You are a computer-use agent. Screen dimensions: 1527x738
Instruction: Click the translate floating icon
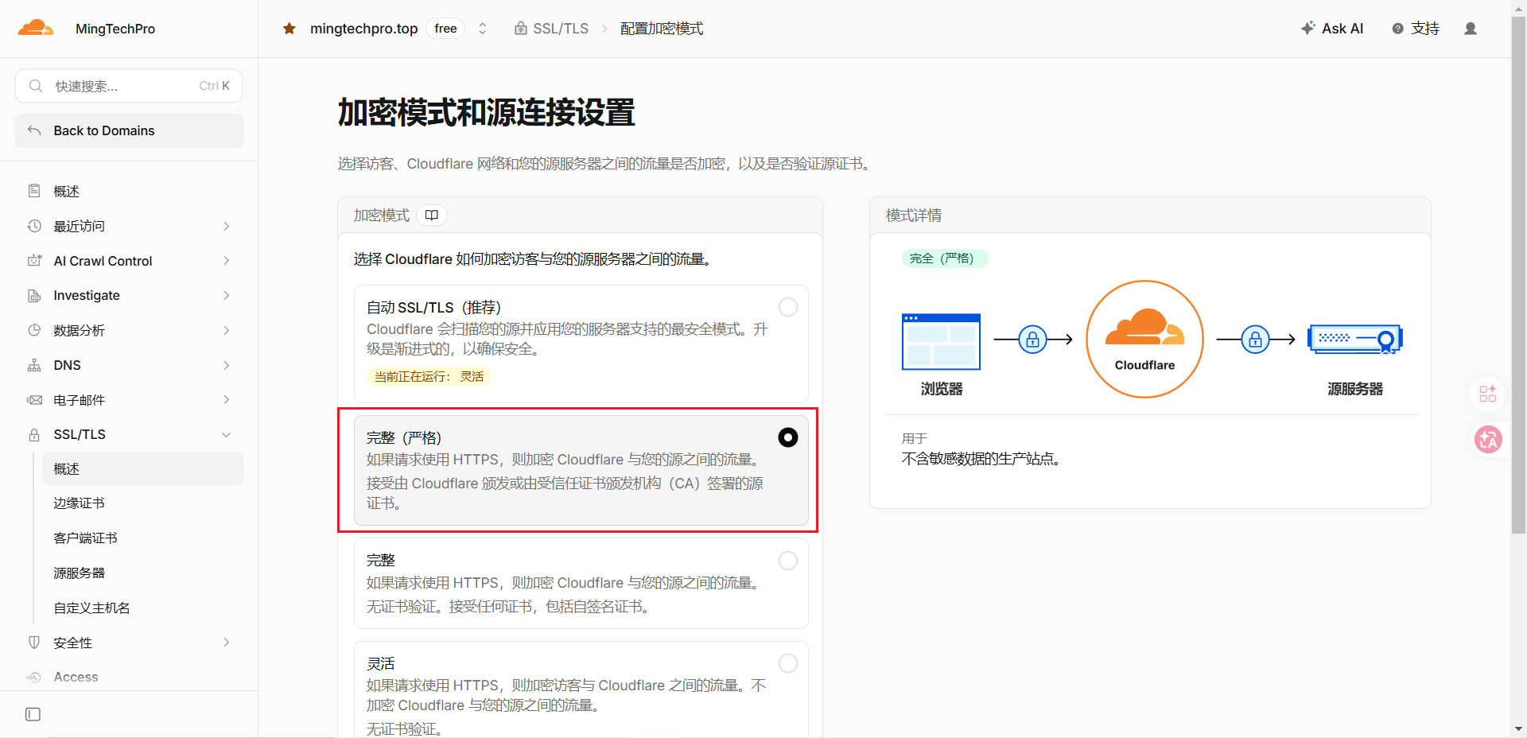tap(1488, 439)
